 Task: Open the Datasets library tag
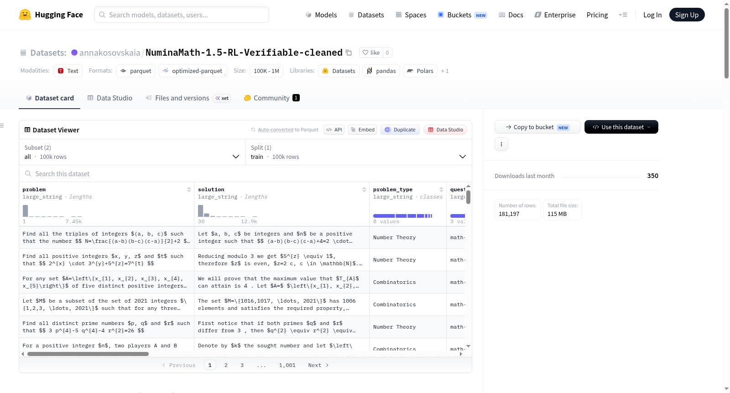coord(339,71)
